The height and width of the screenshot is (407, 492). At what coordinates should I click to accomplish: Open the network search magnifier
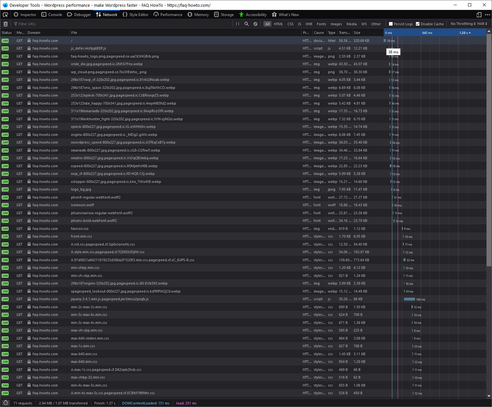tap(246, 24)
